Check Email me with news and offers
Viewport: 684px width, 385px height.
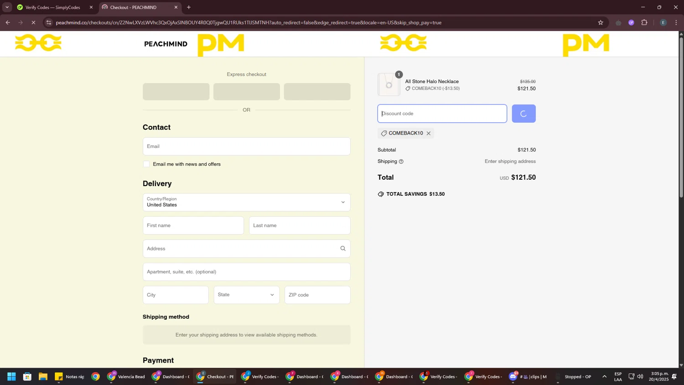tap(146, 164)
